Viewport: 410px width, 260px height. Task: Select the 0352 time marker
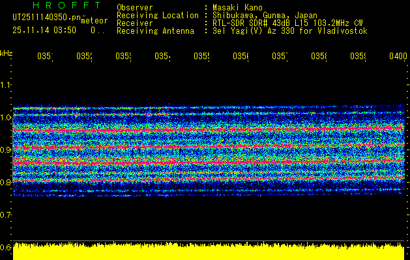pyautogui.click(x=85, y=56)
